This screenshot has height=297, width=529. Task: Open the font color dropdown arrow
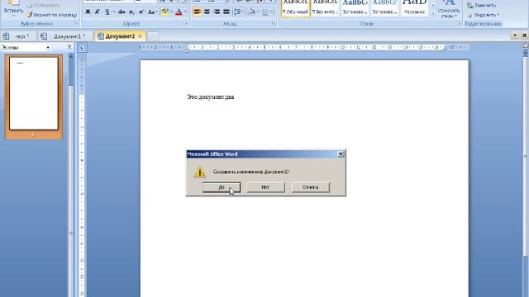click(x=185, y=12)
